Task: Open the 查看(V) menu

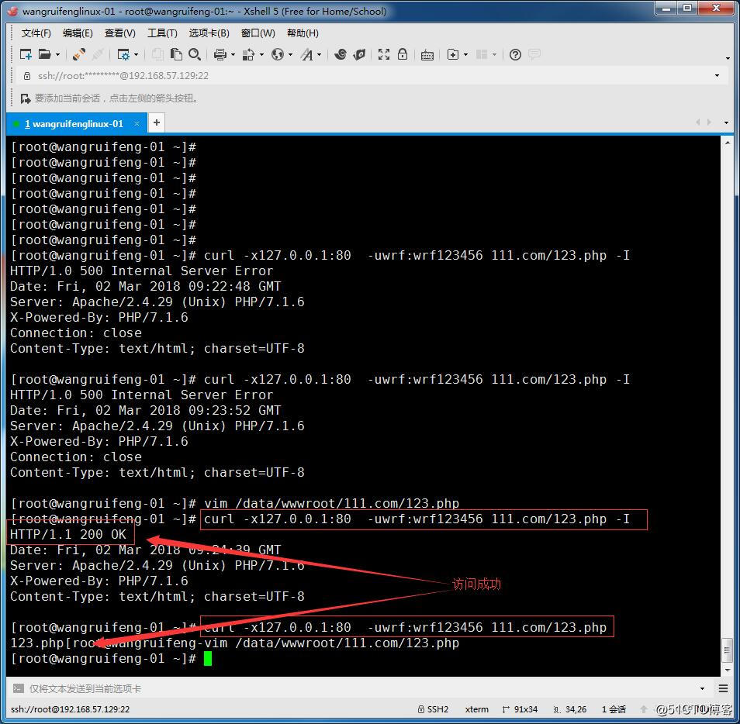Action: 120,33
